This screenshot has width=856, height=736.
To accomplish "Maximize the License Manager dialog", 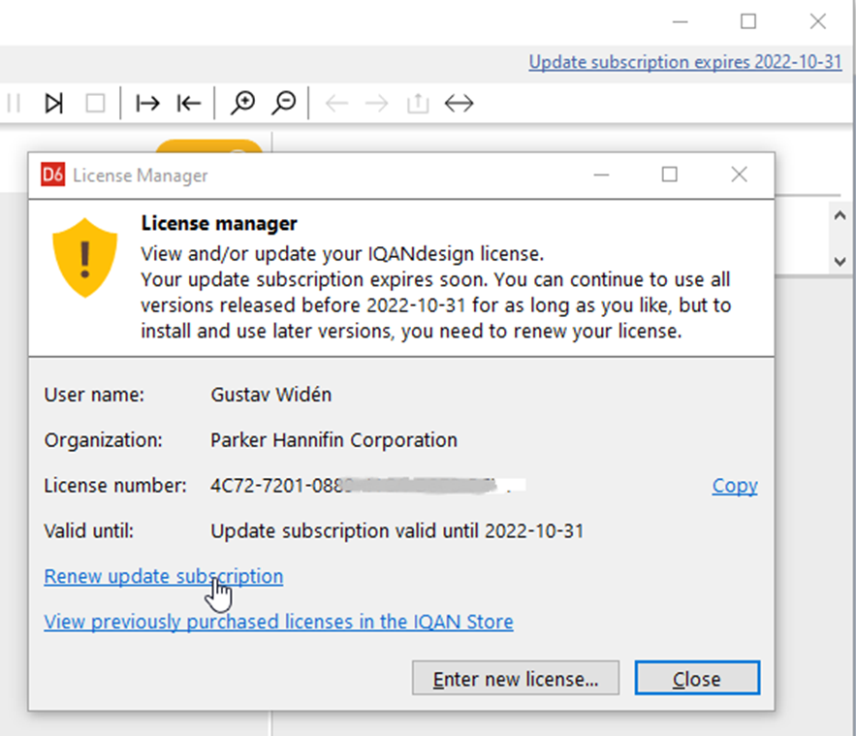I will (x=670, y=175).
